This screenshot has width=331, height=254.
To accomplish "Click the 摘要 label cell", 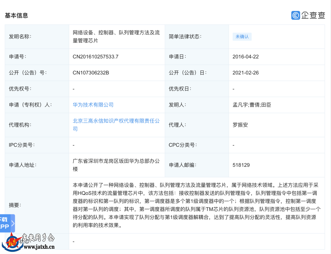I will tap(37, 205).
